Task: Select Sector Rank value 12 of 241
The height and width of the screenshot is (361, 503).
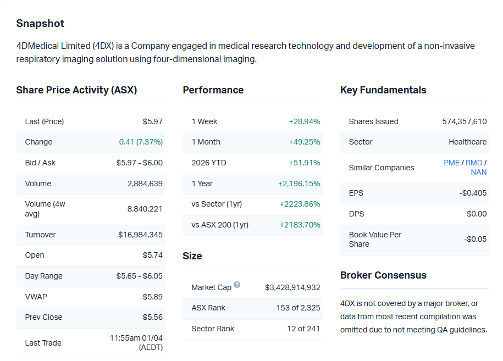Action: [303, 329]
